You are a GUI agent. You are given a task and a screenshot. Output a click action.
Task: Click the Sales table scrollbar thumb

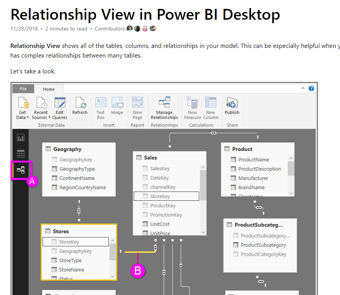click(x=203, y=185)
